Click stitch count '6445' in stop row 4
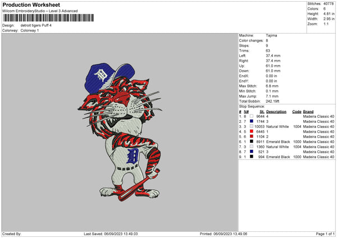 coord(260,131)
